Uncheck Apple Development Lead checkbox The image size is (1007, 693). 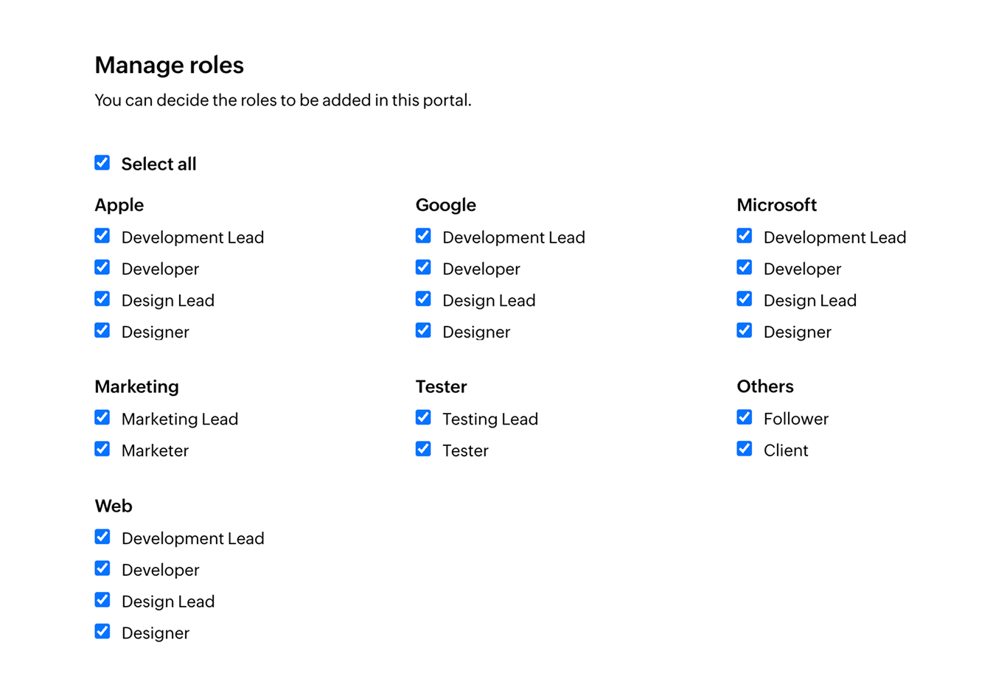tap(102, 236)
